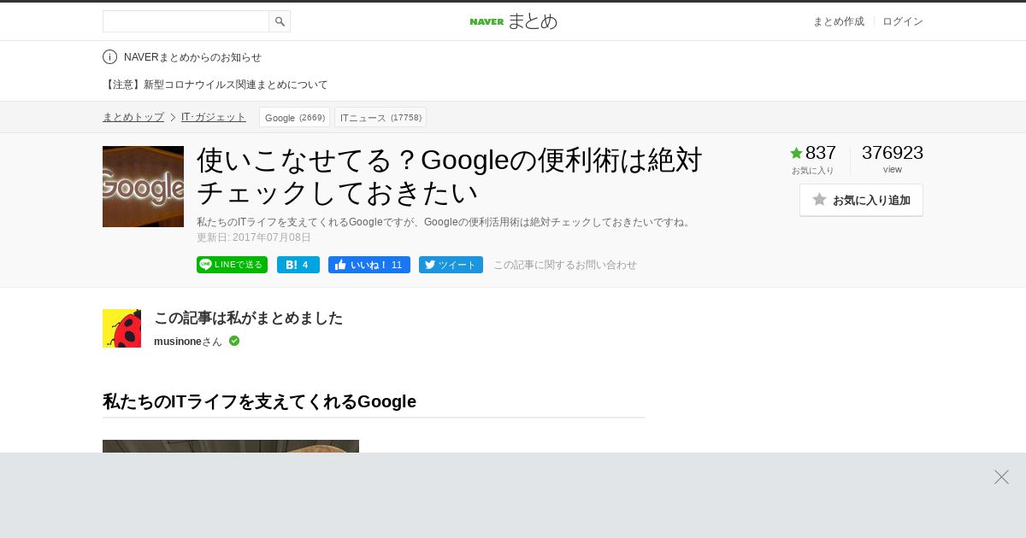Click the 更新日: 2017年07月08日 text

(254, 237)
